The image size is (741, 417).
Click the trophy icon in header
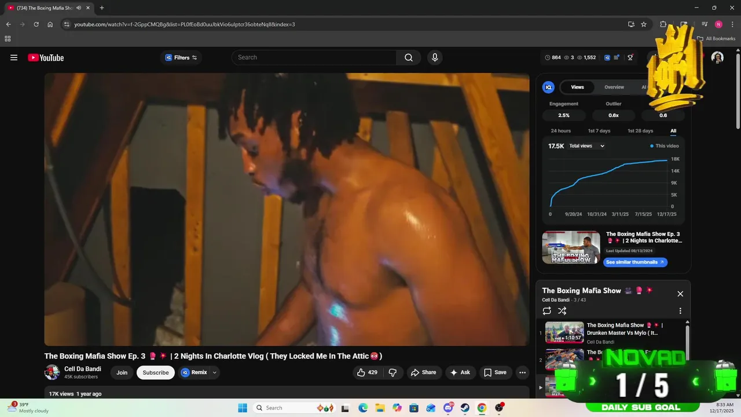click(x=630, y=57)
